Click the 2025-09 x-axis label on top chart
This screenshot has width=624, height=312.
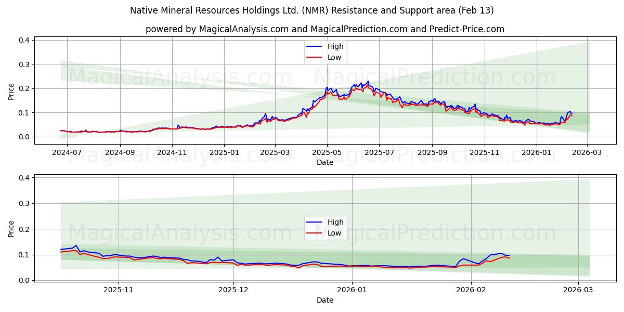[x=432, y=153]
